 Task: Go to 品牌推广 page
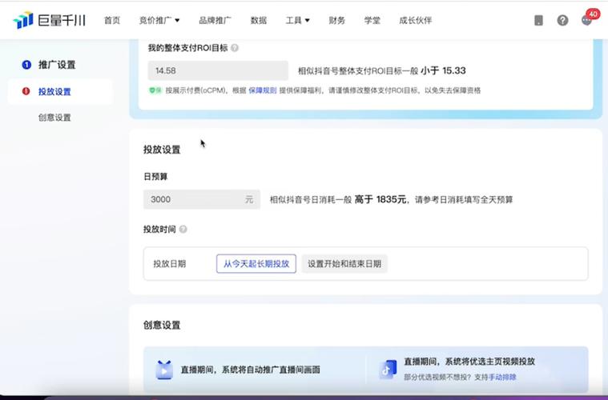pyautogui.click(x=215, y=21)
